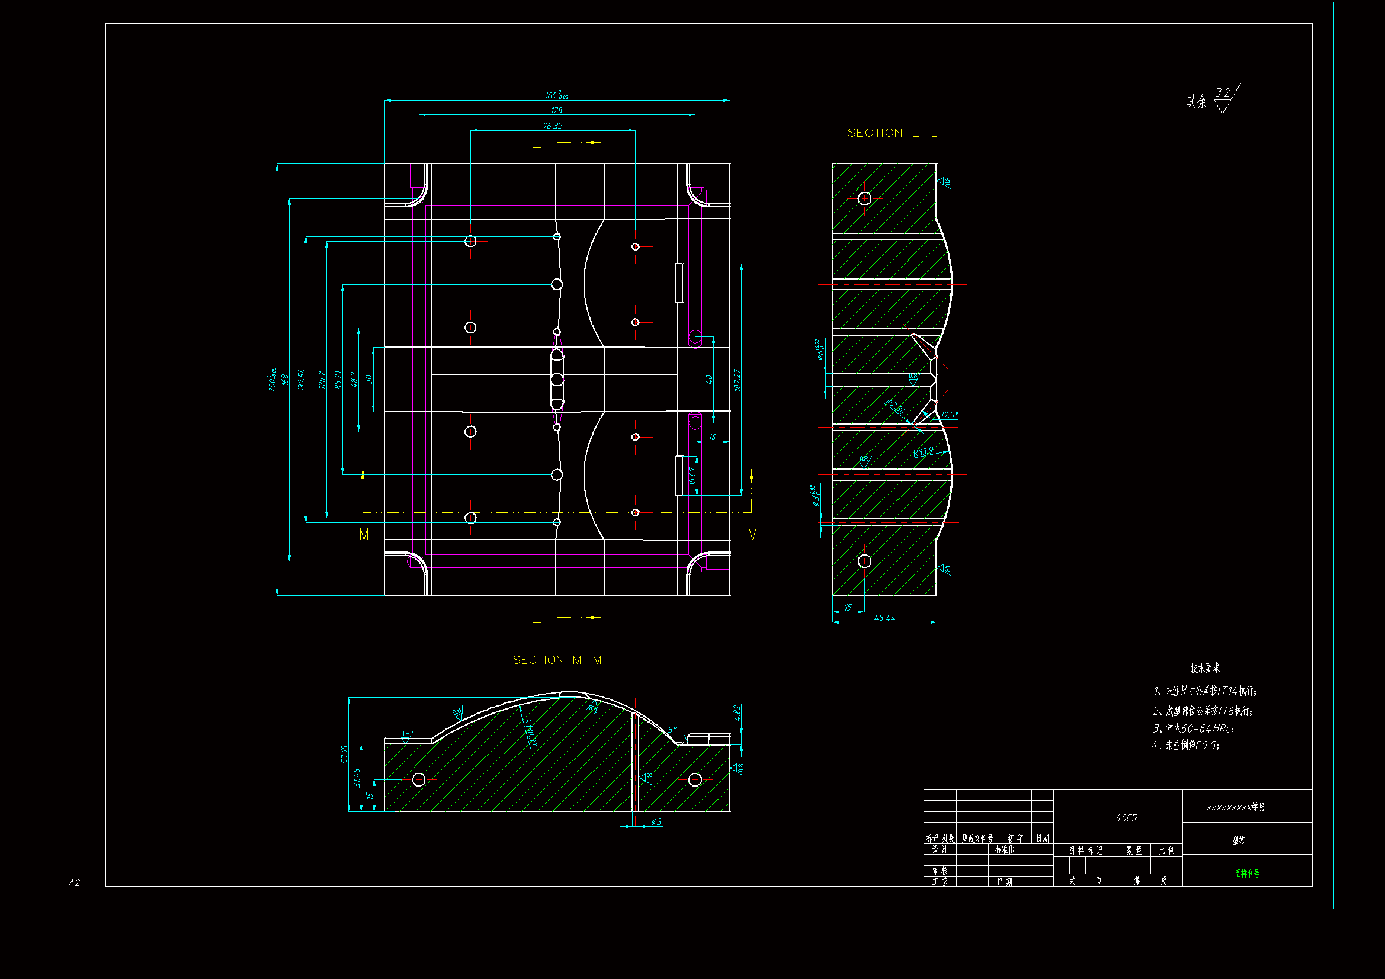The image size is (1385, 979).
Task: Select the 53.15 height dimension text
Action: [x=344, y=755]
